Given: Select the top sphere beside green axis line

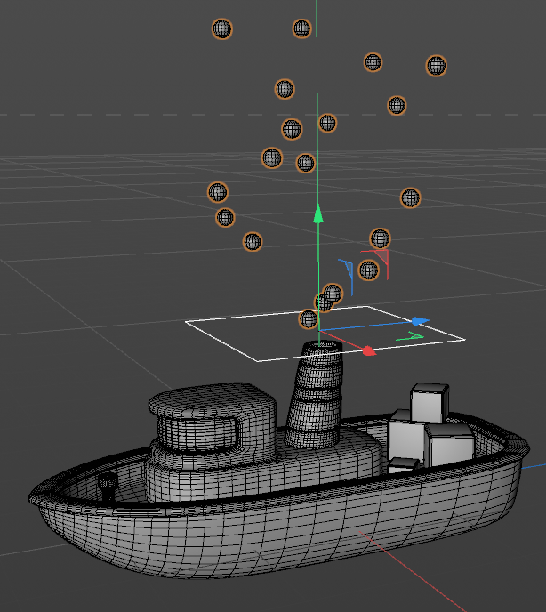Looking at the screenshot, I should point(301,28).
